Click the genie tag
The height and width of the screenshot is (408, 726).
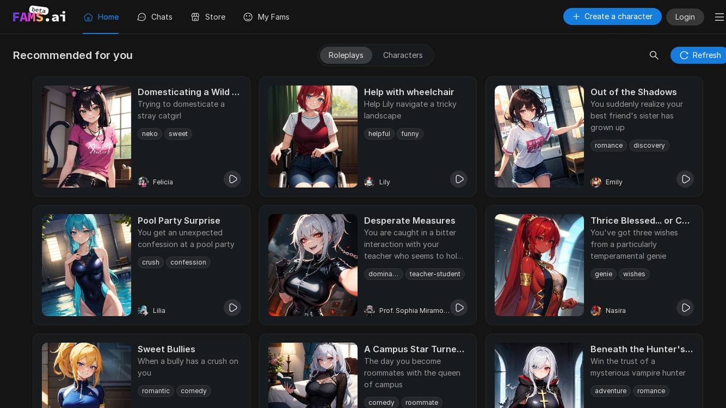(603, 274)
